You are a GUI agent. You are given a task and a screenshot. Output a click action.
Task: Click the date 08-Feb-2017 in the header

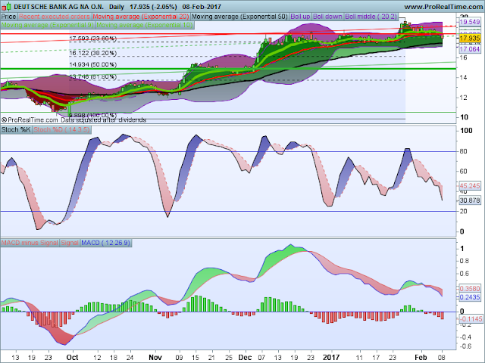pyautogui.click(x=202, y=7)
